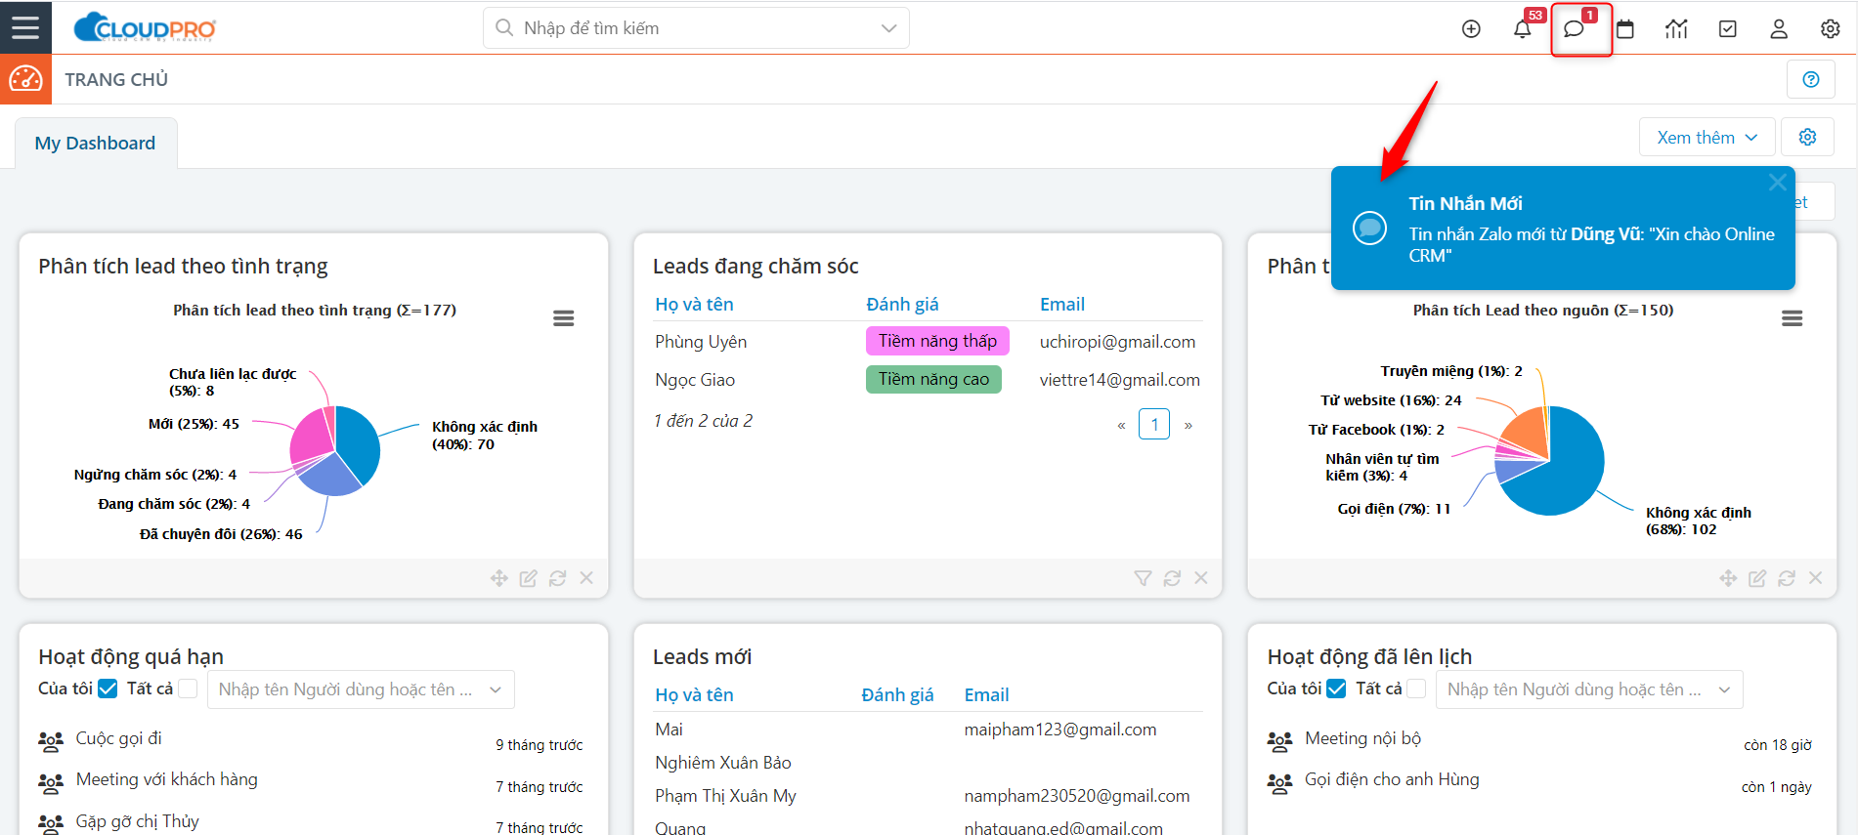Select the My Dashboard tab

point(95,143)
